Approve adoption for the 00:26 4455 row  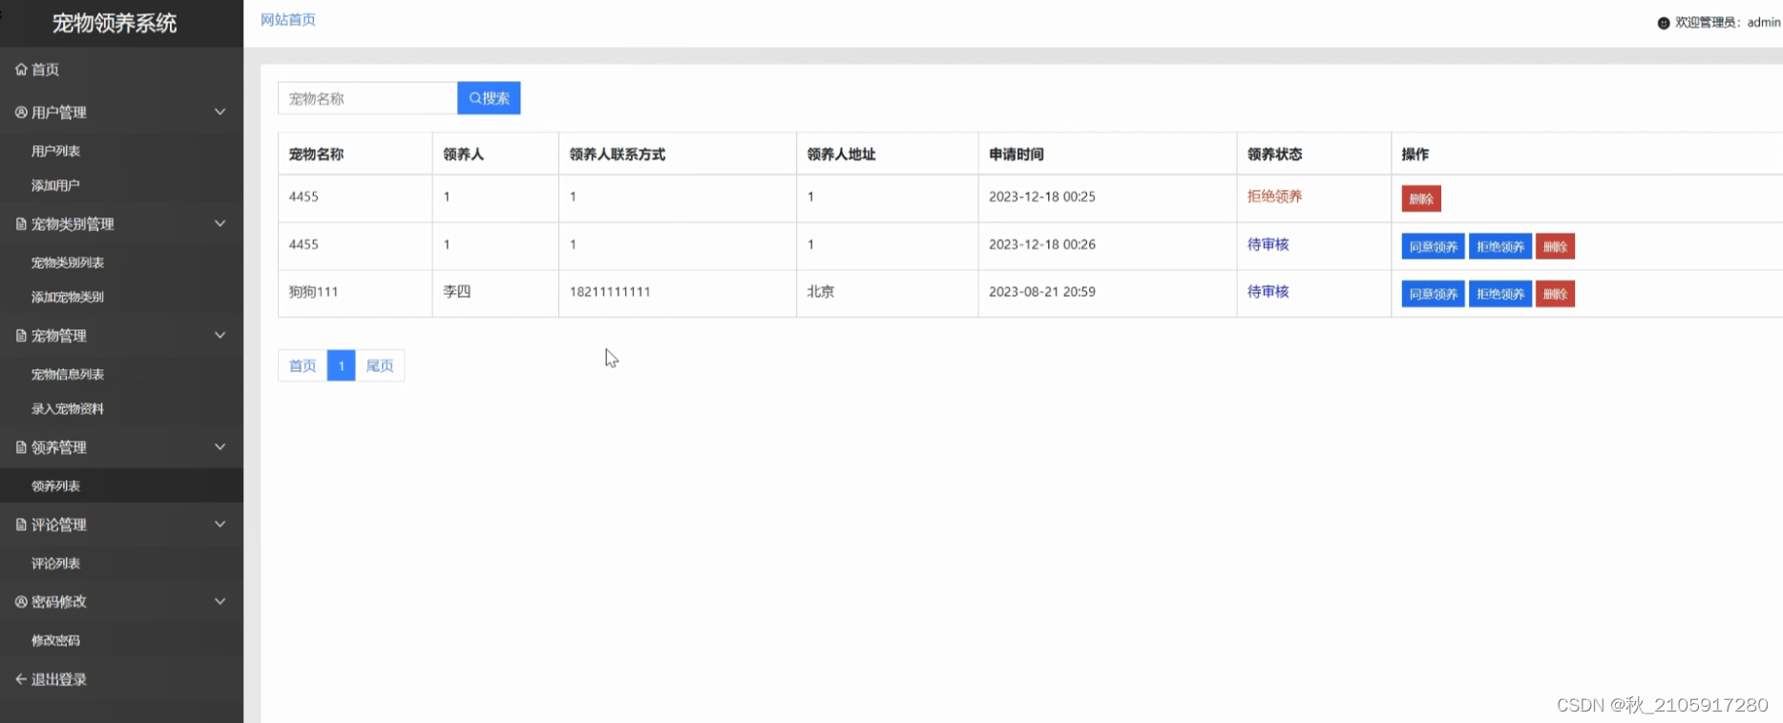tap(1433, 246)
